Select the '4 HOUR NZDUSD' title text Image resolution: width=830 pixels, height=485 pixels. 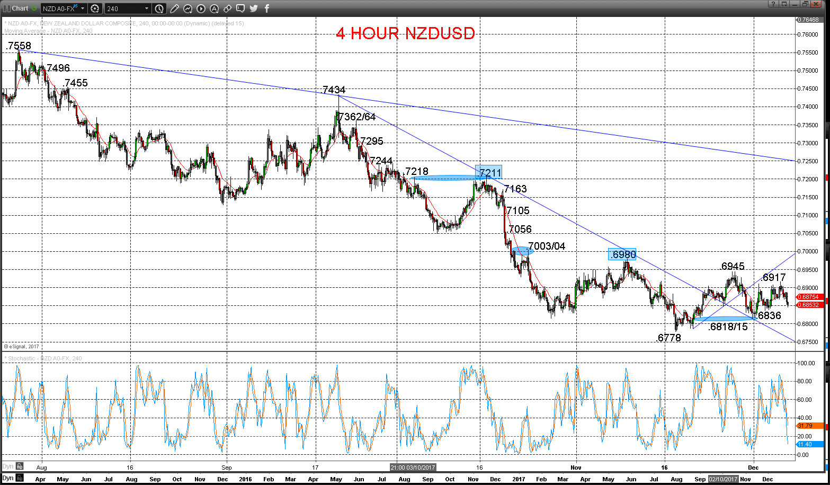point(405,33)
